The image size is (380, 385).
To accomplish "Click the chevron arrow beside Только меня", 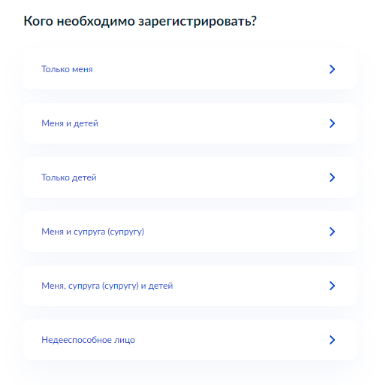I will click(332, 69).
